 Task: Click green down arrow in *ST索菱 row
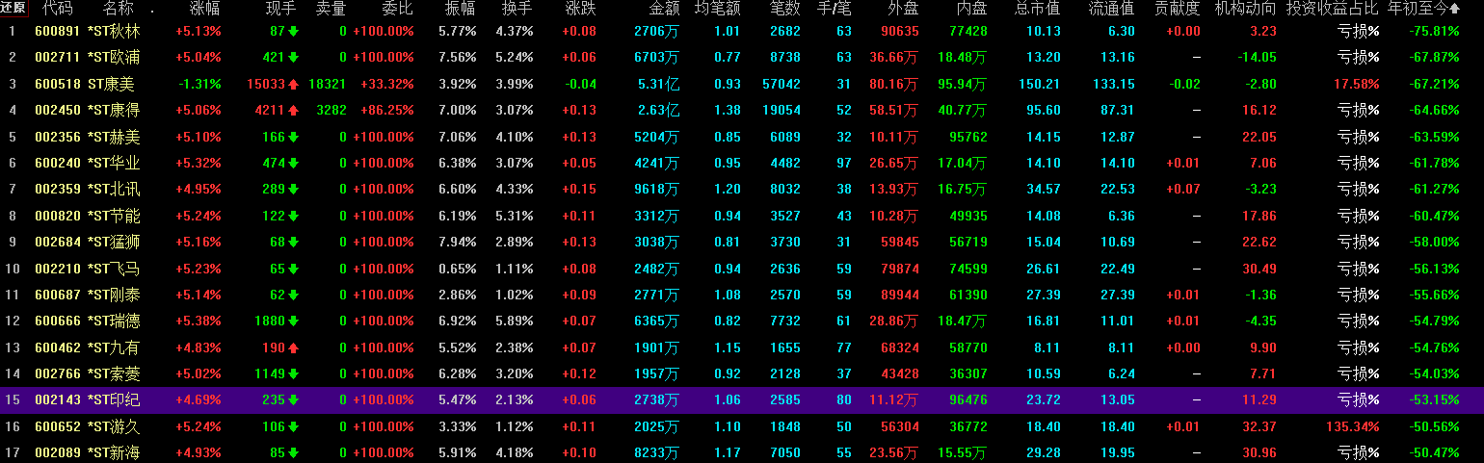click(x=293, y=373)
